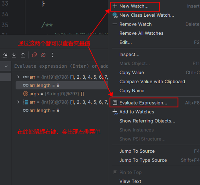This screenshot has width=200, height=185.
Task: Focus the Evaluate expression input field
Action: pos(61,66)
